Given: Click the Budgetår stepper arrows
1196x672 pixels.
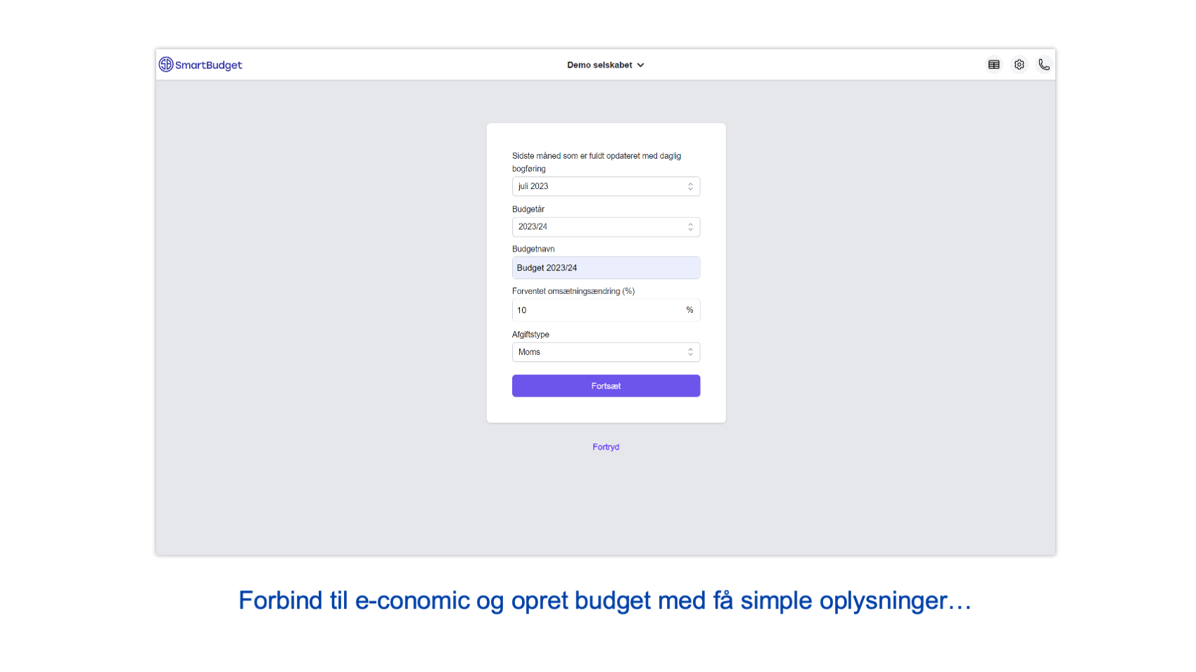Looking at the screenshot, I should pyautogui.click(x=691, y=226).
